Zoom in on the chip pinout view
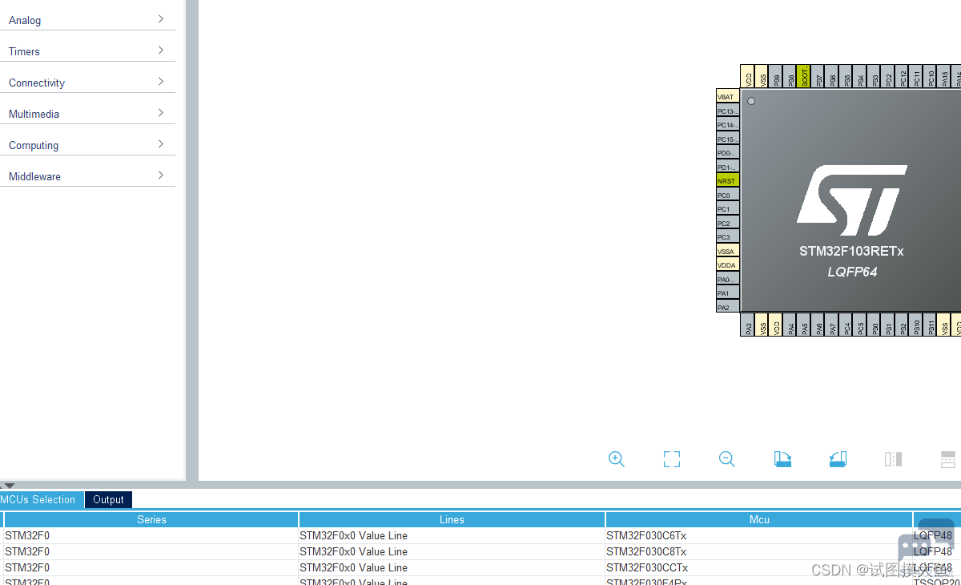 click(617, 459)
